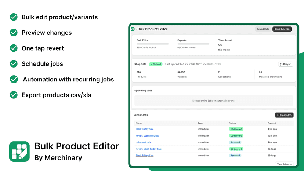Click the Created column header
The image size is (304, 171).
tap(272, 123)
